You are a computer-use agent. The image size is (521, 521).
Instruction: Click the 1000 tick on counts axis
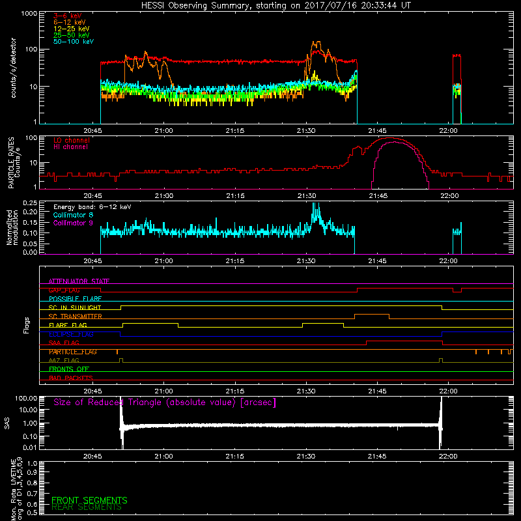29,14
